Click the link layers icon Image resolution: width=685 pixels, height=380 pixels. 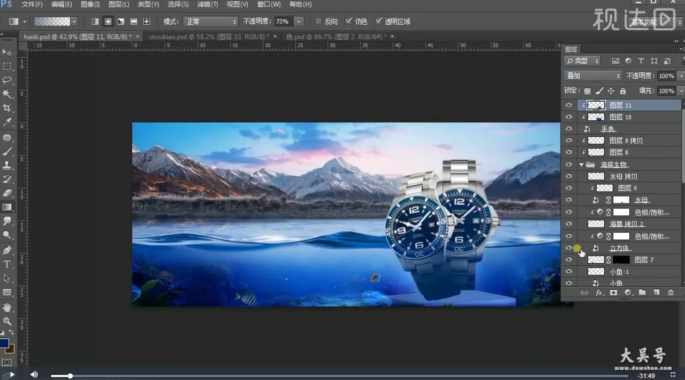point(584,293)
